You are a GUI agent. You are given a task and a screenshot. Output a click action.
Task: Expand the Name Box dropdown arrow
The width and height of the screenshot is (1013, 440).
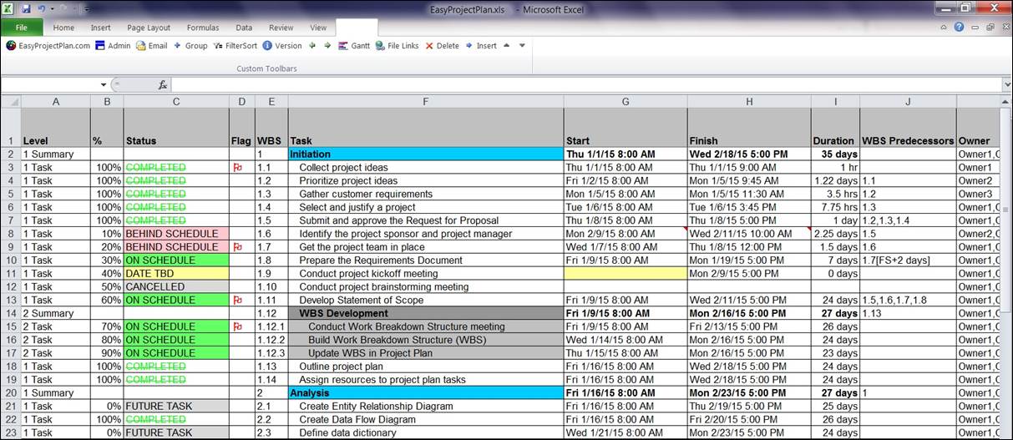coord(104,85)
